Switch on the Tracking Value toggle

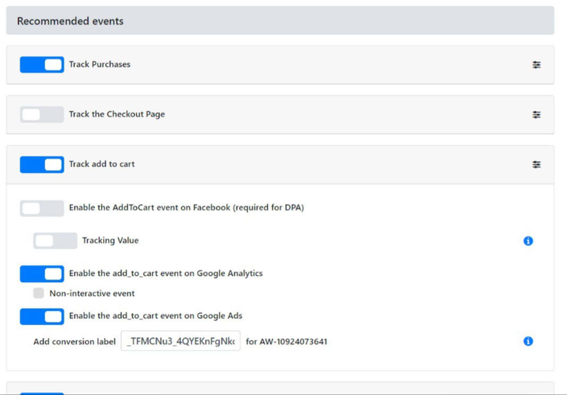pyautogui.click(x=55, y=241)
